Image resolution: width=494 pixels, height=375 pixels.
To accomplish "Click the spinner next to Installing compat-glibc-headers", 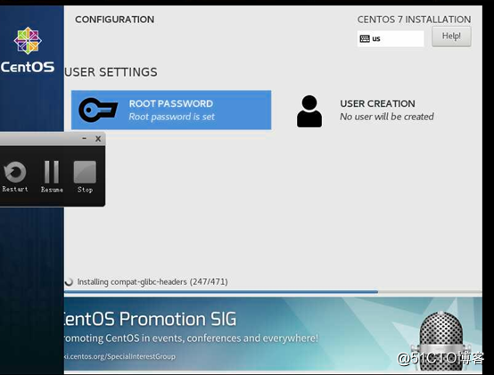I will [69, 281].
